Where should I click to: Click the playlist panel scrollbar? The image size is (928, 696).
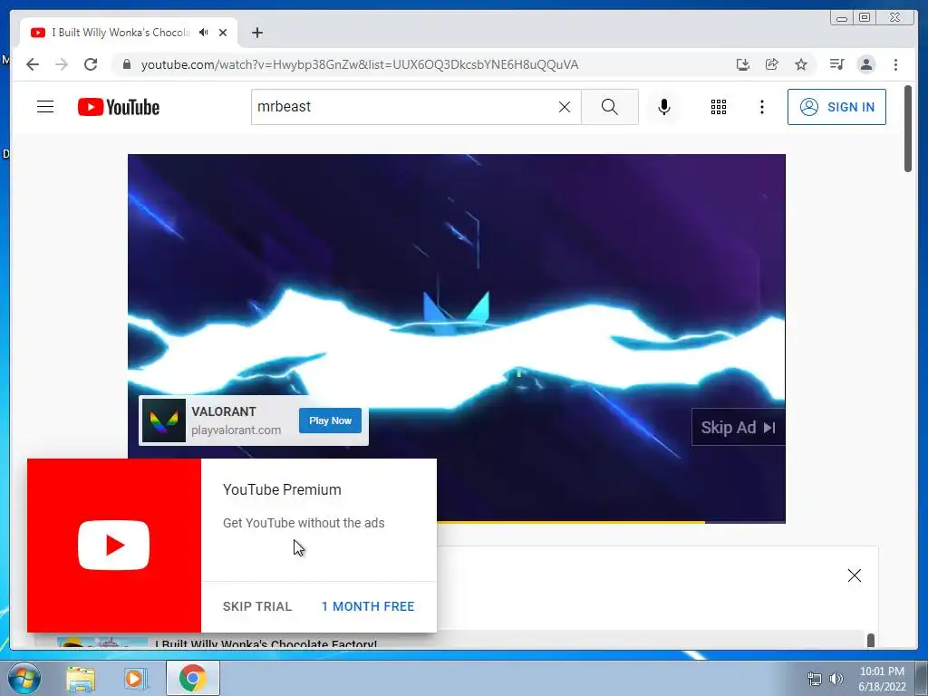point(871,641)
